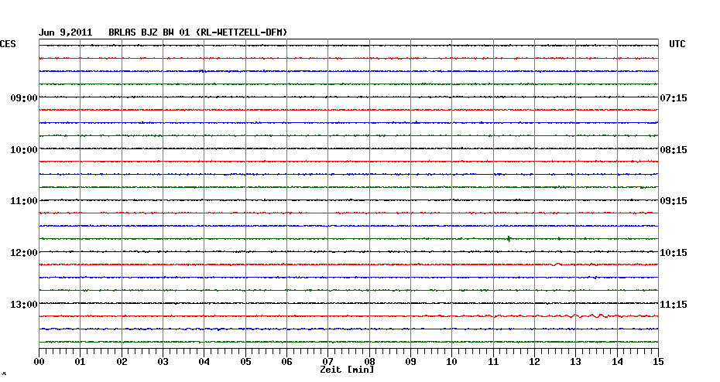Click the UTC label at top right

(x=677, y=45)
